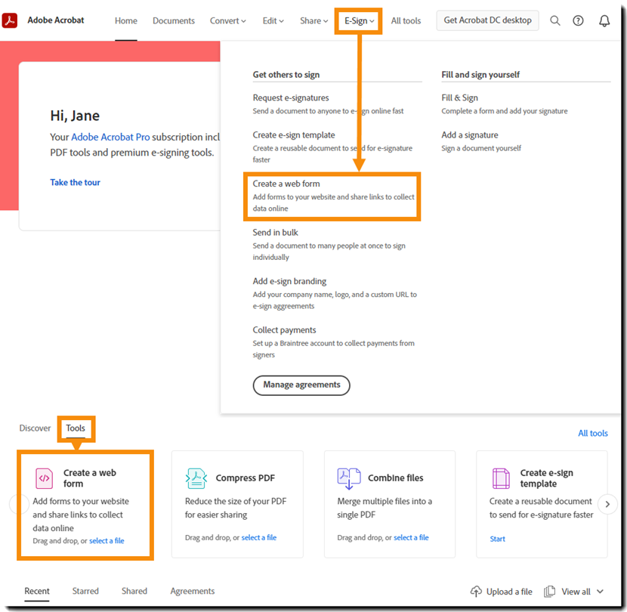The height and width of the screenshot is (612, 627).
Task: Click select a file under Compress PDF
Action: (x=258, y=538)
